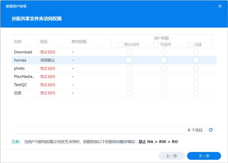228x163 pixels.
Task: Click red 禁止访问 preview for TestQC
Action: point(48,85)
